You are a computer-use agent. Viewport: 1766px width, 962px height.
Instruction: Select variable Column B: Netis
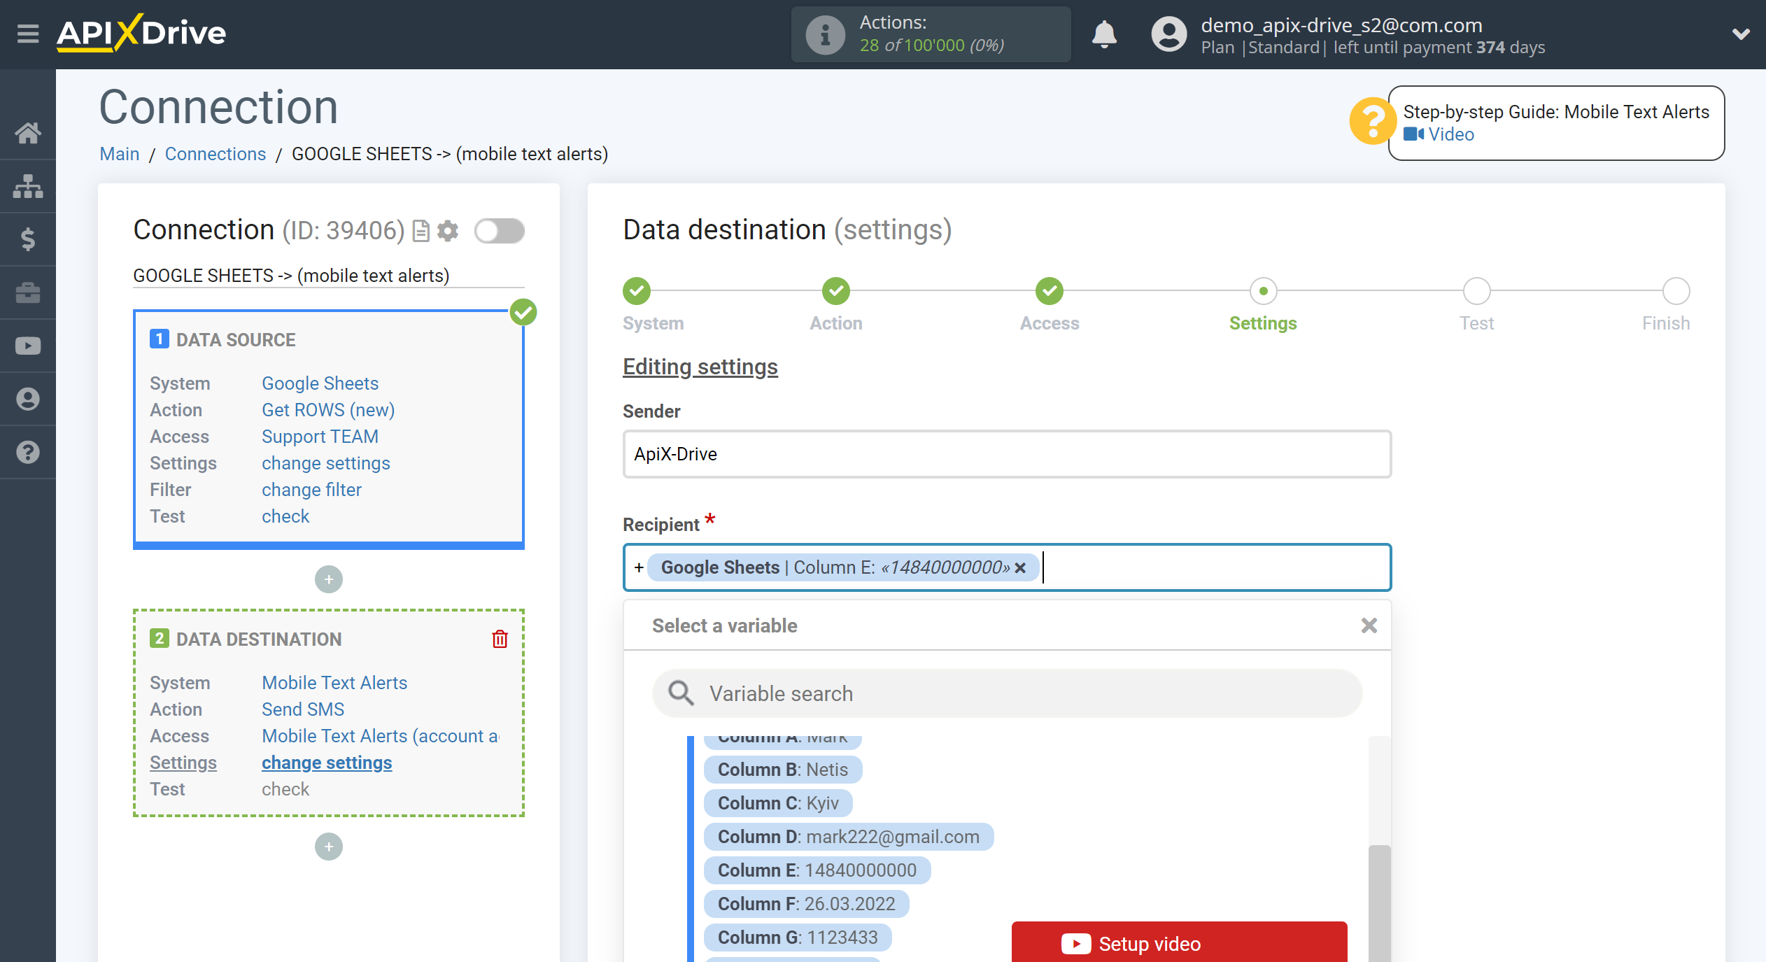coord(783,770)
